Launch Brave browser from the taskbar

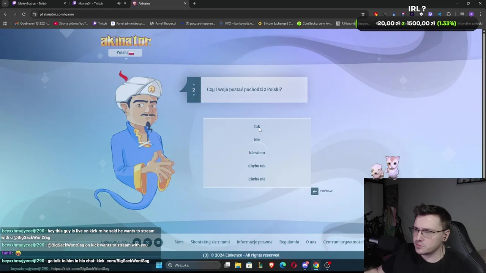(x=271, y=265)
